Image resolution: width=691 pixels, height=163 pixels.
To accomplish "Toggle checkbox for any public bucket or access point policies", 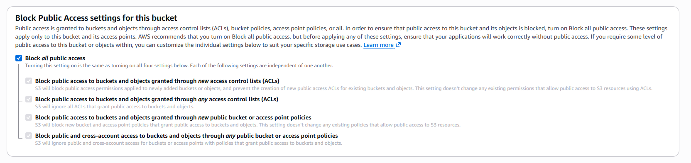I will [x=29, y=136].
